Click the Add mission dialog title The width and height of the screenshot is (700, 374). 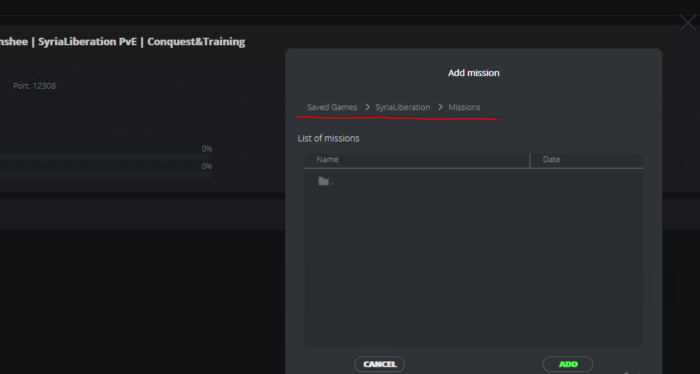pos(474,73)
